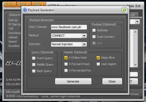146x102 pixels.
Task: Click the green round button in dialog corner
Action: (x=124, y=10)
